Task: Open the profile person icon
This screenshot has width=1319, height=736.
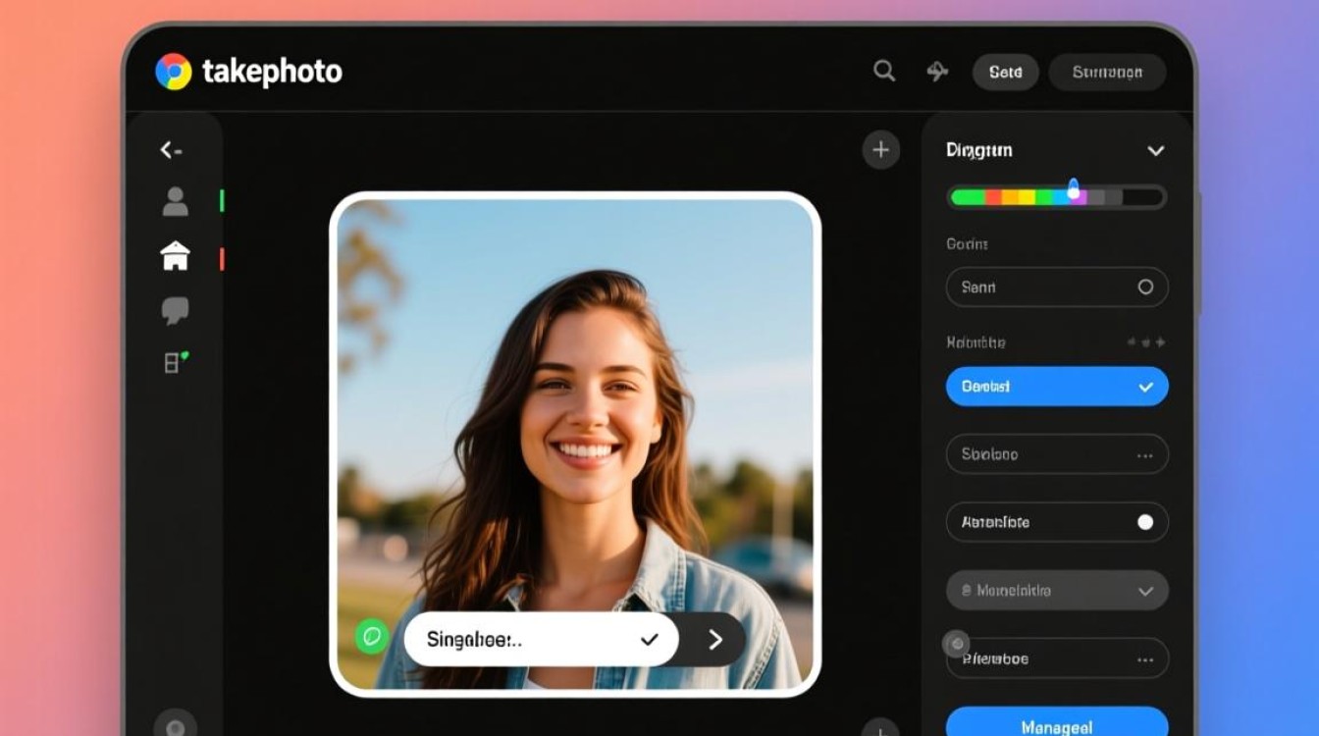Action: point(175,201)
